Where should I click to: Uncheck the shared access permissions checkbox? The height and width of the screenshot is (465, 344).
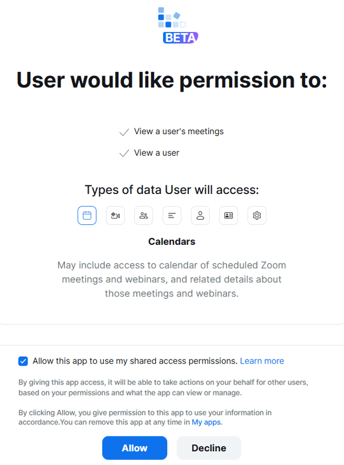tap(23, 361)
